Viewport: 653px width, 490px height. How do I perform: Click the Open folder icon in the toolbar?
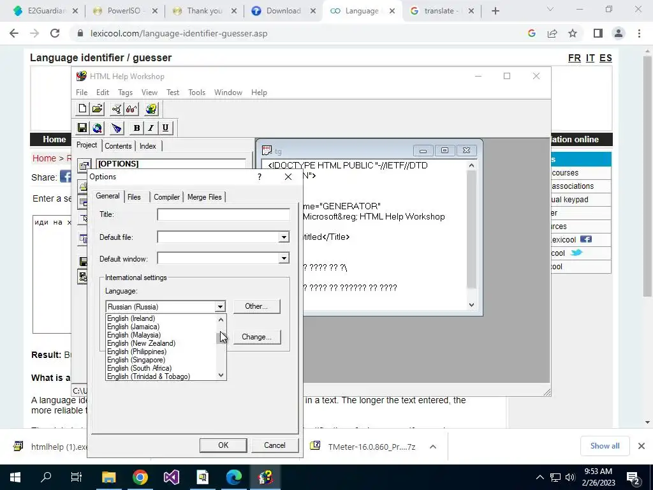pos(97,108)
